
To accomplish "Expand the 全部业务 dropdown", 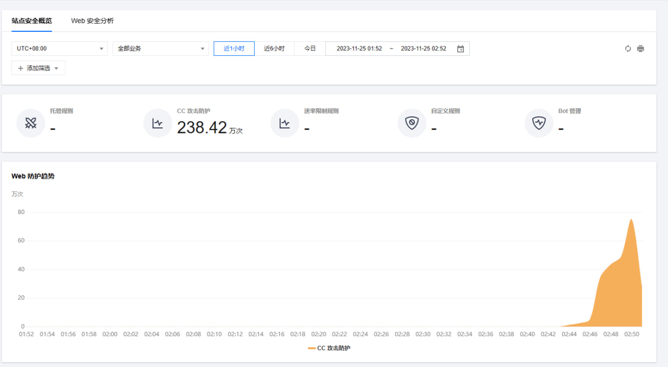I will point(160,49).
